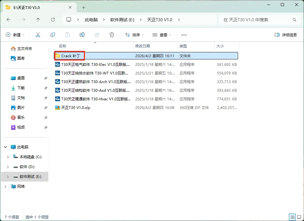Expand 软件 (D:) in the tree
The width and height of the screenshot is (304, 221).
[8, 167]
